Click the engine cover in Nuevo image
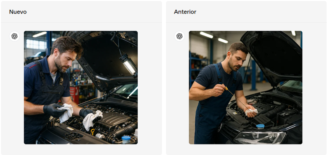This screenshot has height=155, width=330. coord(113,121)
